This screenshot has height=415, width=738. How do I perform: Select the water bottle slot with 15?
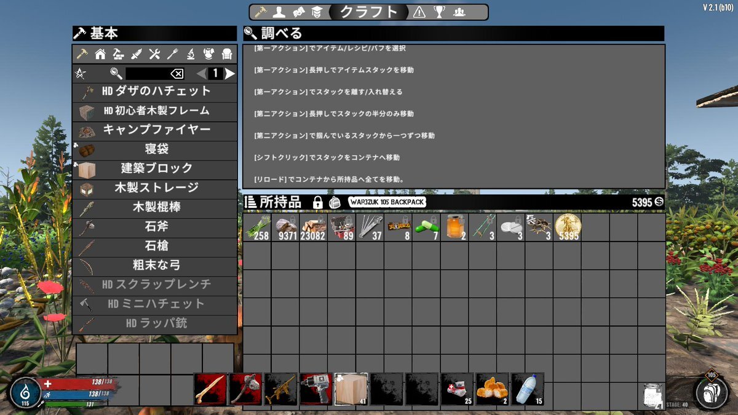[527, 389]
